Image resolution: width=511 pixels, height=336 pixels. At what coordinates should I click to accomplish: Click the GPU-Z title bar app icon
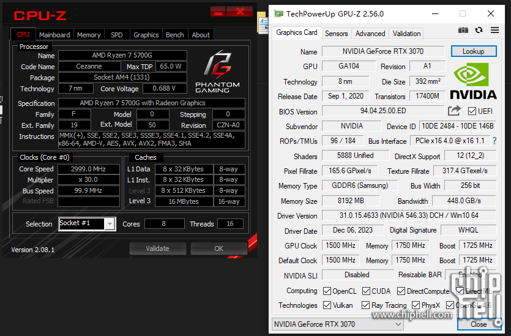tap(278, 13)
